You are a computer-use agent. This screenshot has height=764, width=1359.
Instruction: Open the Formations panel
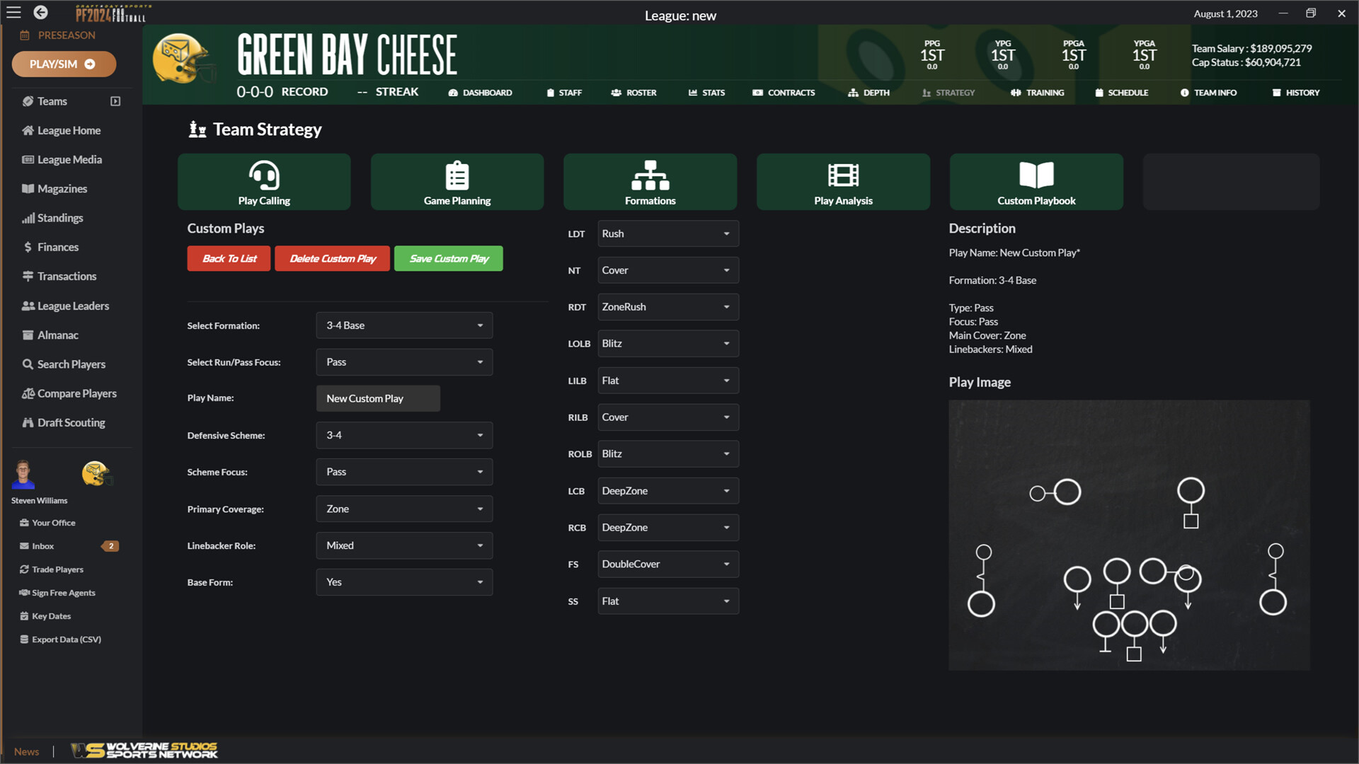tap(650, 182)
